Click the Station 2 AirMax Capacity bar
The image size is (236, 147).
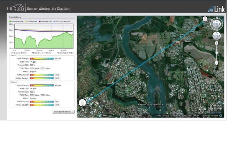click(42, 105)
